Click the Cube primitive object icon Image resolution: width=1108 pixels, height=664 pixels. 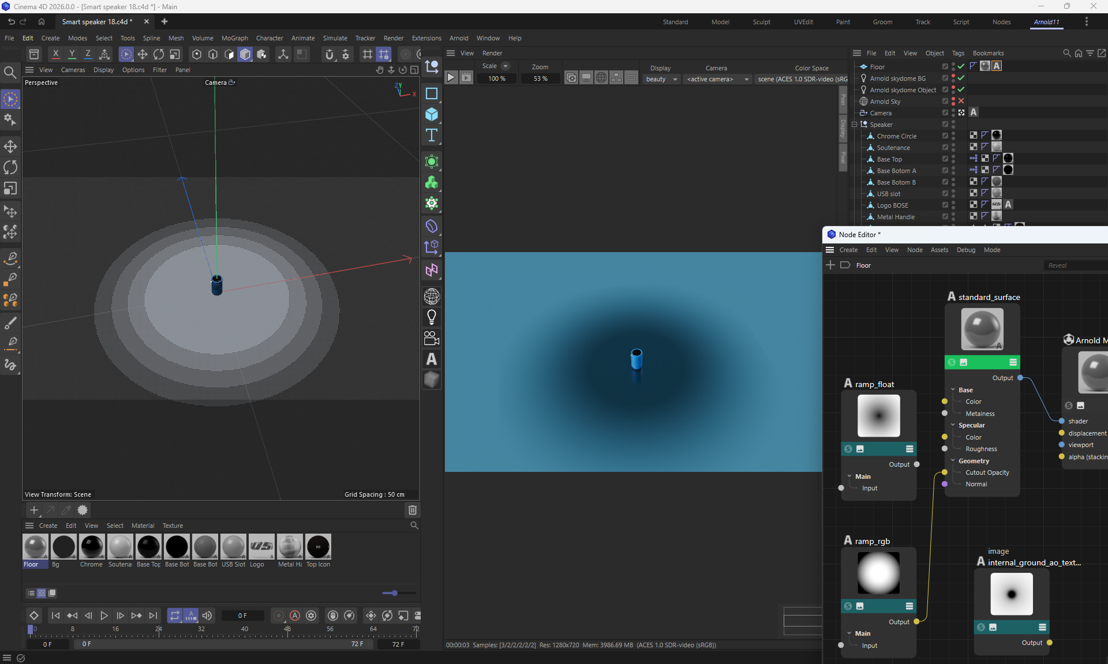432,114
